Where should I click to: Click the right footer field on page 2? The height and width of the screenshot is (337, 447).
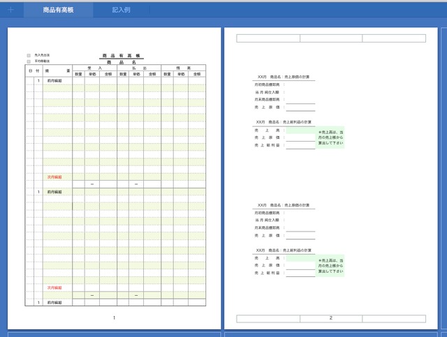[x=394, y=318]
